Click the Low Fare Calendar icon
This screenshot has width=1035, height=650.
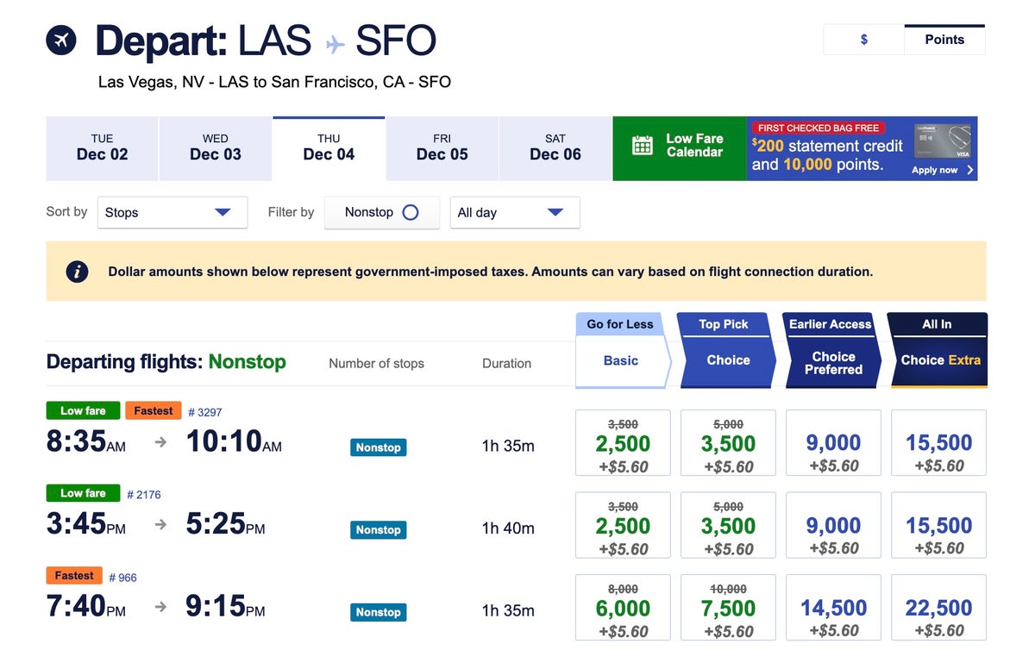(x=643, y=146)
